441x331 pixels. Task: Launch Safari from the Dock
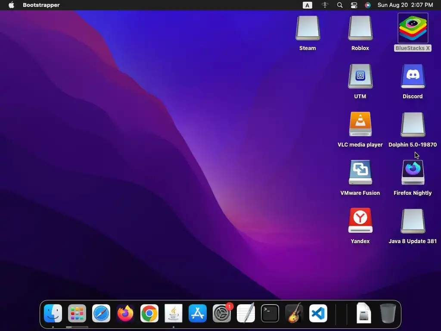pyautogui.click(x=101, y=313)
